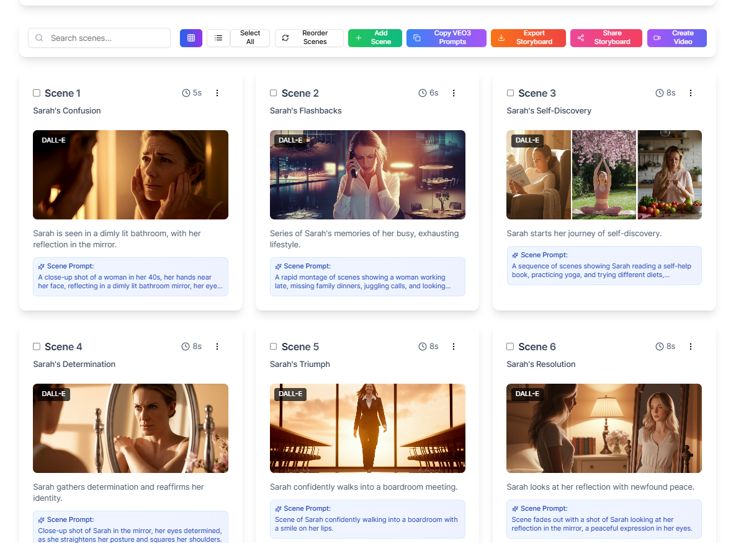Image resolution: width=754 pixels, height=543 pixels.
Task: Open the Scene 5 boardroom thumbnail image
Action: 367,428
